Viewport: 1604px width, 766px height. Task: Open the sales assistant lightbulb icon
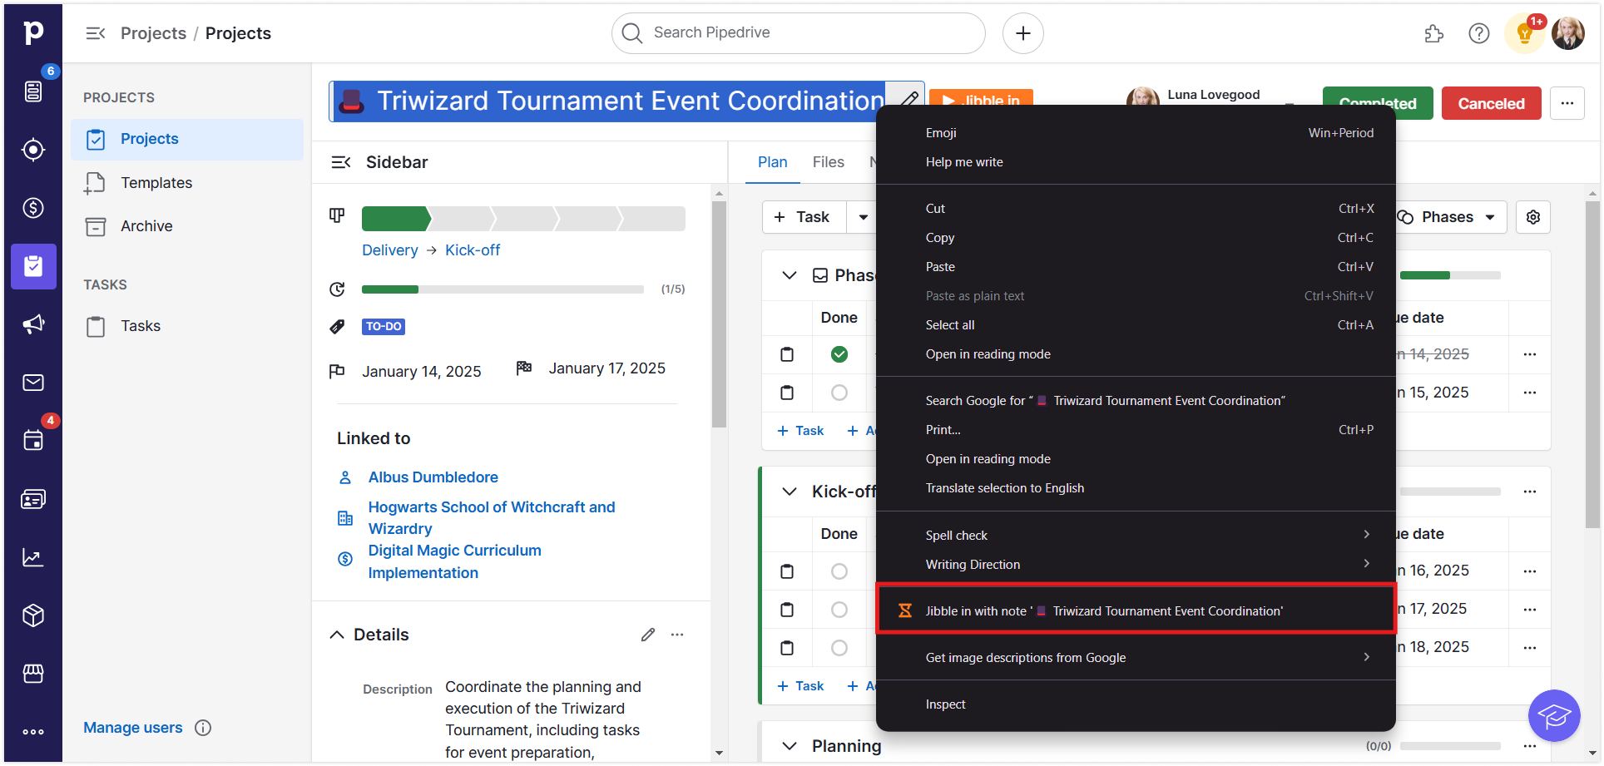click(x=1524, y=33)
